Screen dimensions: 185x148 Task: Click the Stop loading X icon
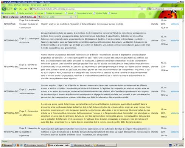(20, 9)
